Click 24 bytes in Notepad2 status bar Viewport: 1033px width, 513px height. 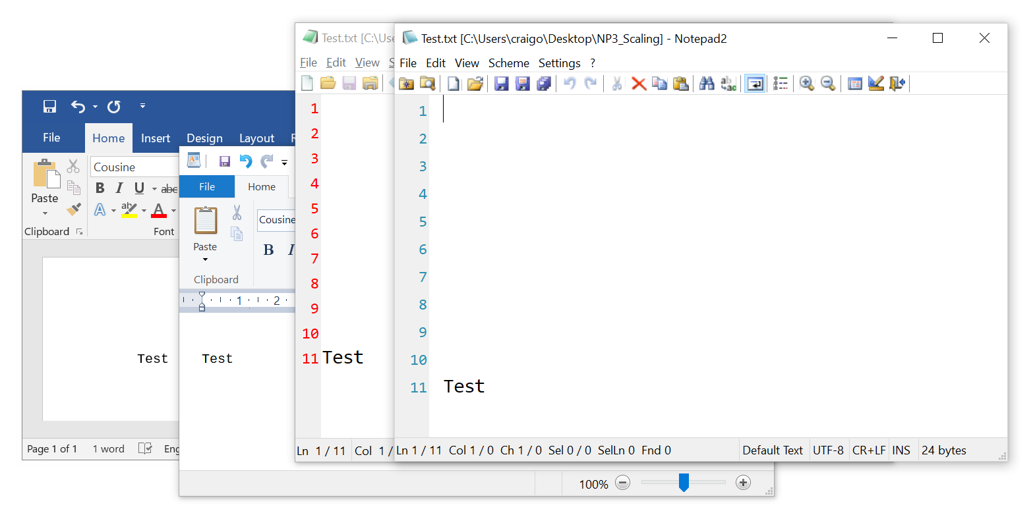pos(944,450)
